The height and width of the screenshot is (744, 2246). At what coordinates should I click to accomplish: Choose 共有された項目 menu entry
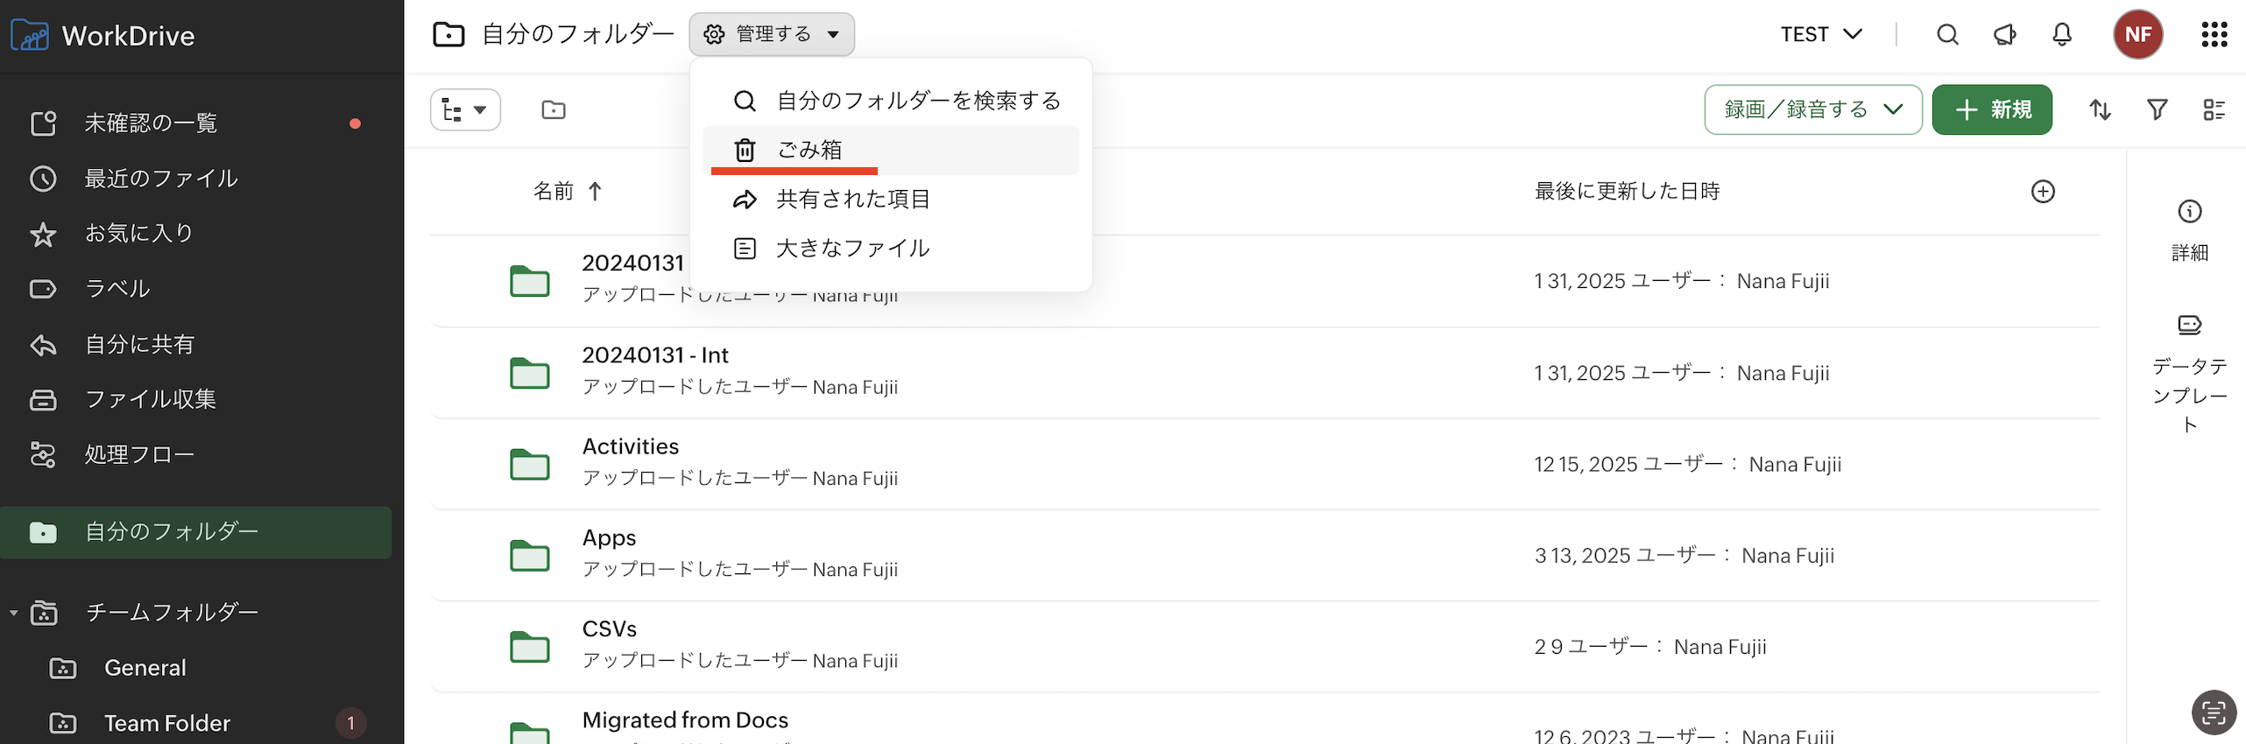(x=852, y=200)
